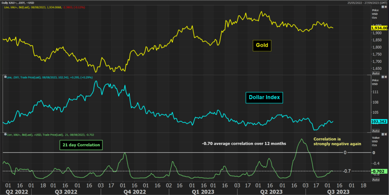Toggle Auto scale on correlation axis
The width and height of the screenshot is (389, 195).
[x=376, y=179]
